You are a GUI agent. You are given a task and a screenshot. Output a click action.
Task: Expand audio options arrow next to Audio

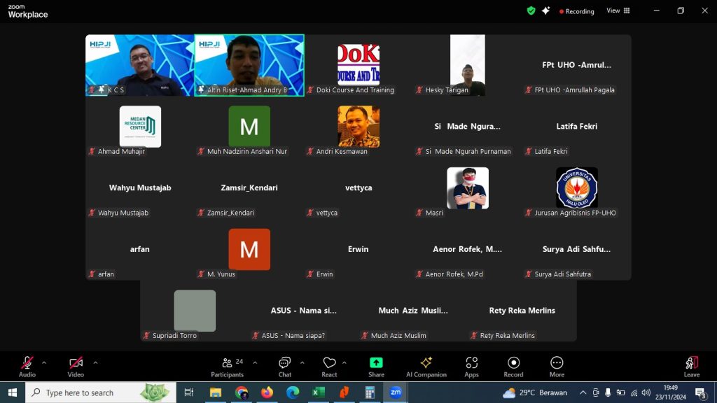coord(44,362)
